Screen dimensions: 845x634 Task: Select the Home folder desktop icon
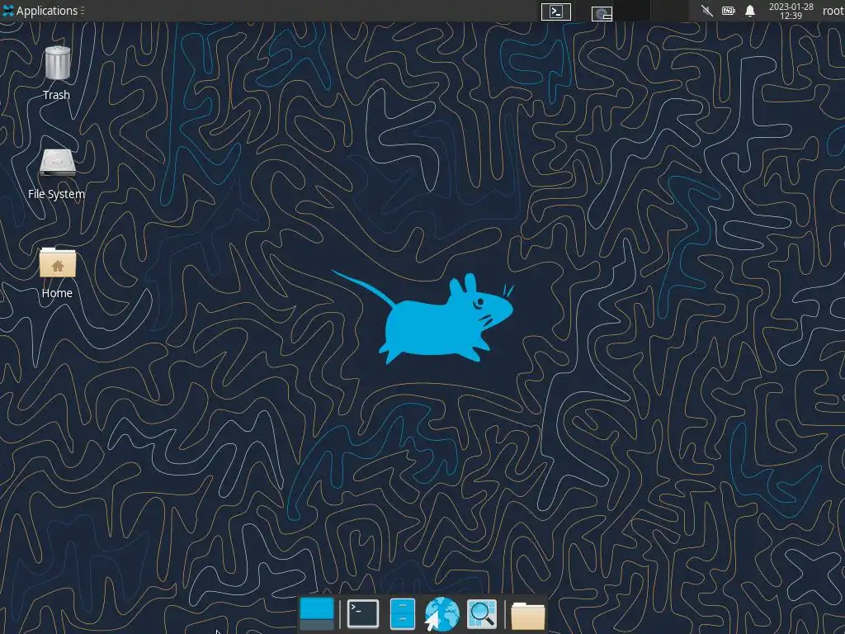(x=57, y=262)
